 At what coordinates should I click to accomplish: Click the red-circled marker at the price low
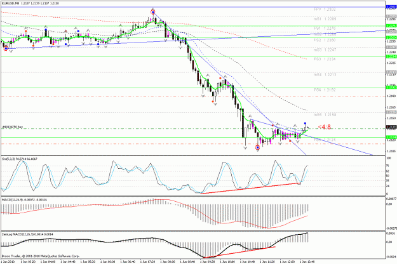click(x=257, y=147)
